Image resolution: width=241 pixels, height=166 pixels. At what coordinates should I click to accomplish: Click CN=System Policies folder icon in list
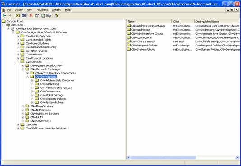pos(129,49)
